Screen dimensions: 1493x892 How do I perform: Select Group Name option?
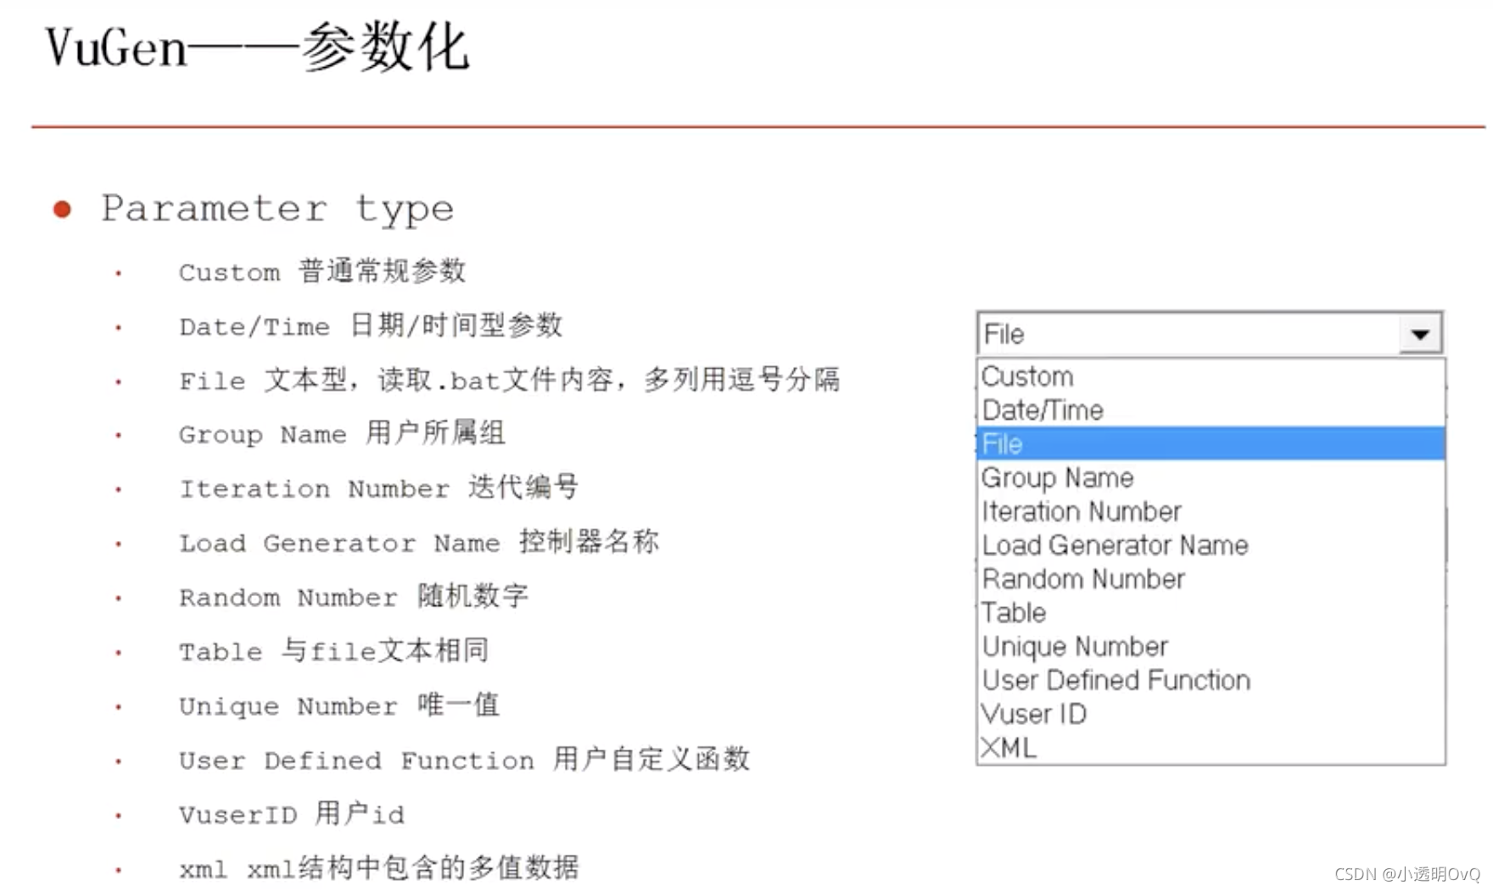point(1057,477)
